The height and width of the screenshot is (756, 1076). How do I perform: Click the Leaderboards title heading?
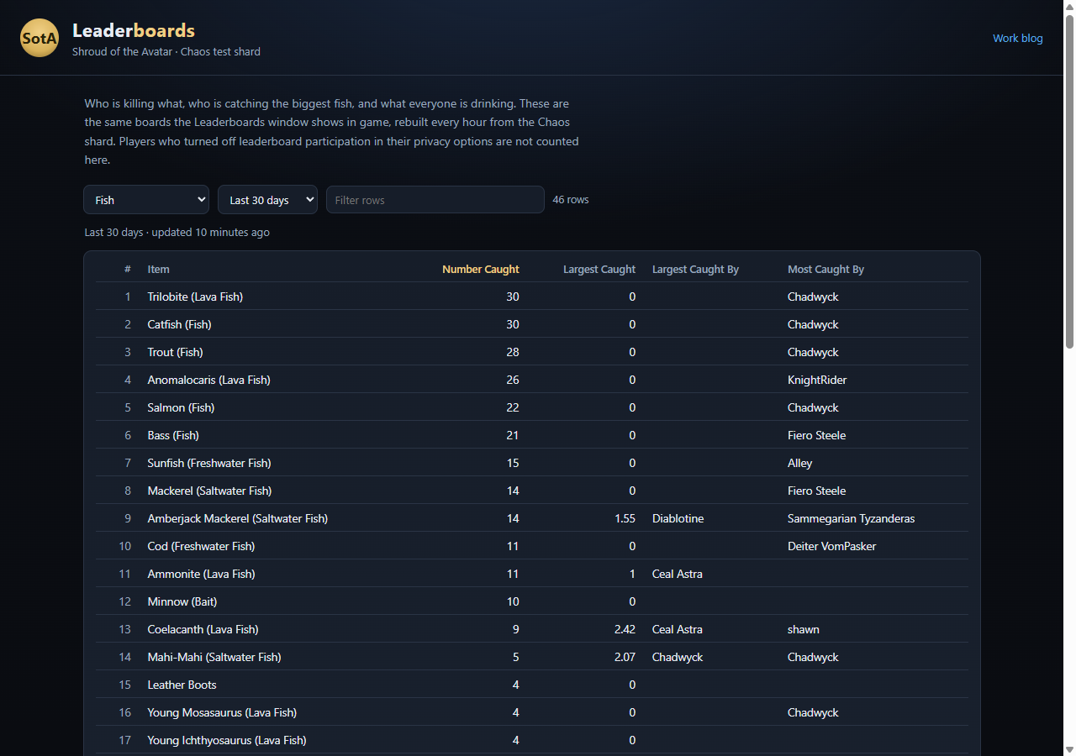tap(134, 30)
